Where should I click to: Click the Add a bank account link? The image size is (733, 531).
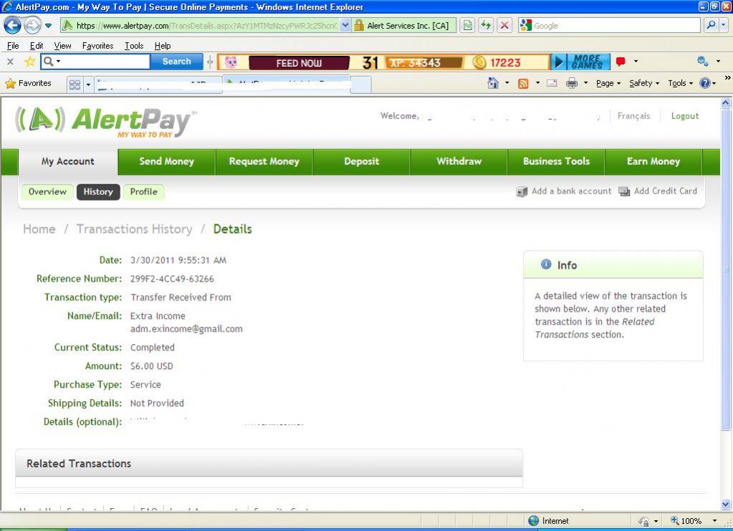[x=564, y=191]
